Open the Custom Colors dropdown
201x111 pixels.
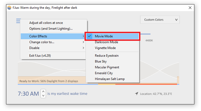(x=160, y=20)
